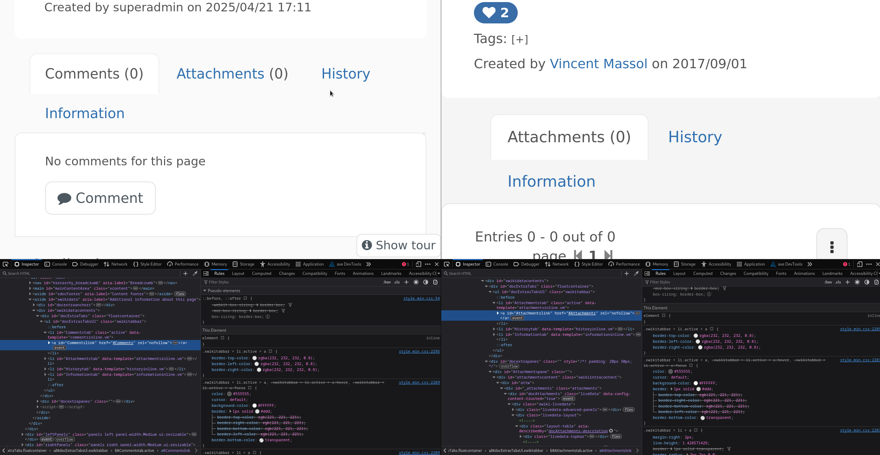Click error count badge in right DevTools

[847, 264]
